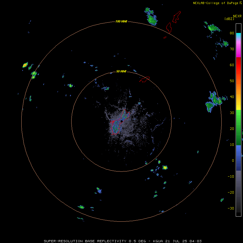Viewport: 243px width, 243px height.
Task: Click the 0 value on the dBZ scale
Action: point(233,161)
